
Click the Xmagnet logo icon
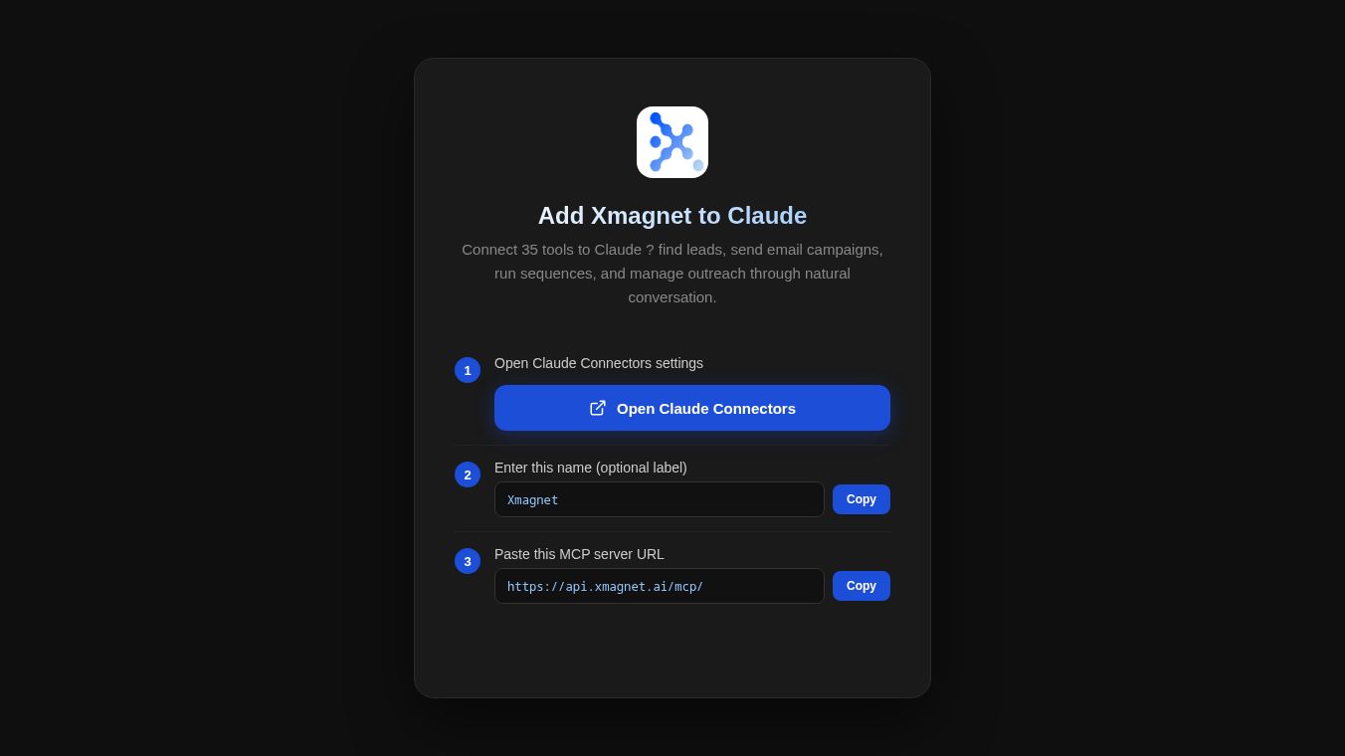point(672,142)
